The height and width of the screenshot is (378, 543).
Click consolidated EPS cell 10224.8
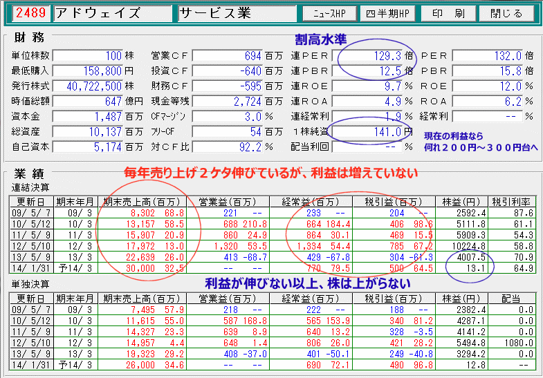pyautogui.click(x=461, y=246)
